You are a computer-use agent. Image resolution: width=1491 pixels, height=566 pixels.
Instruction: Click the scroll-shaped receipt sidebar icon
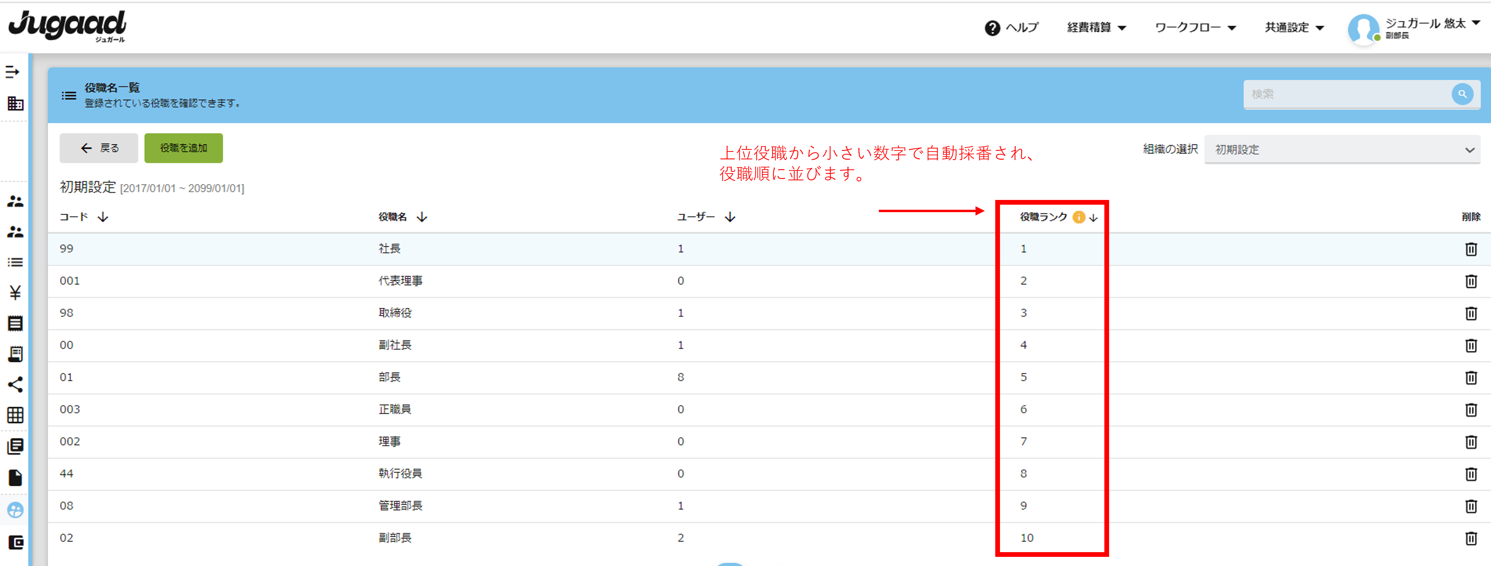[x=15, y=354]
